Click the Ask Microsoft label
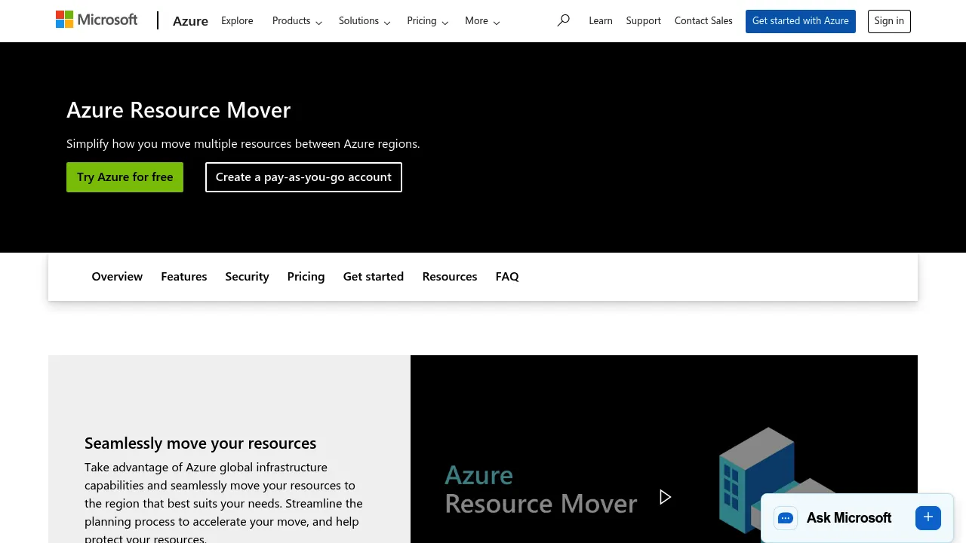 (x=849, y=518)
